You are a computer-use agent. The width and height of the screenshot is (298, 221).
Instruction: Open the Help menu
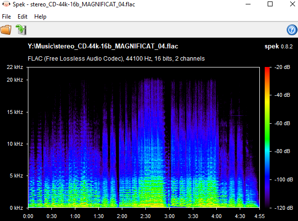pyautogui.click(x=40, y=17)
